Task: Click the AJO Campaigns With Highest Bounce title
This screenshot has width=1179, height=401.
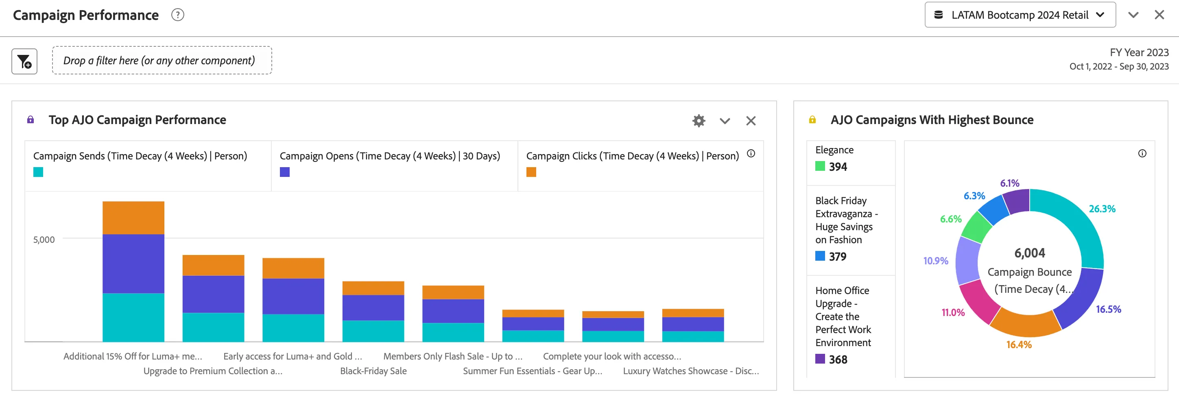Action: (x=932, y=120)
